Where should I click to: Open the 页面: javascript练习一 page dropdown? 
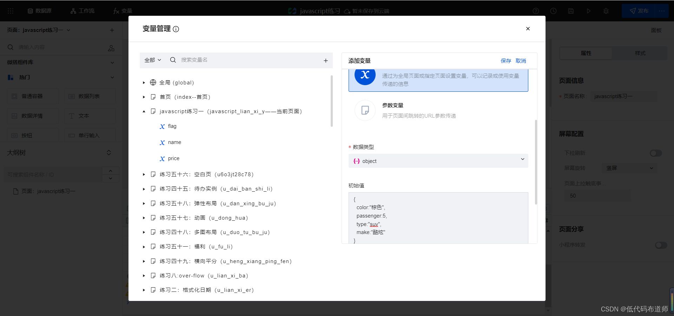39,30
